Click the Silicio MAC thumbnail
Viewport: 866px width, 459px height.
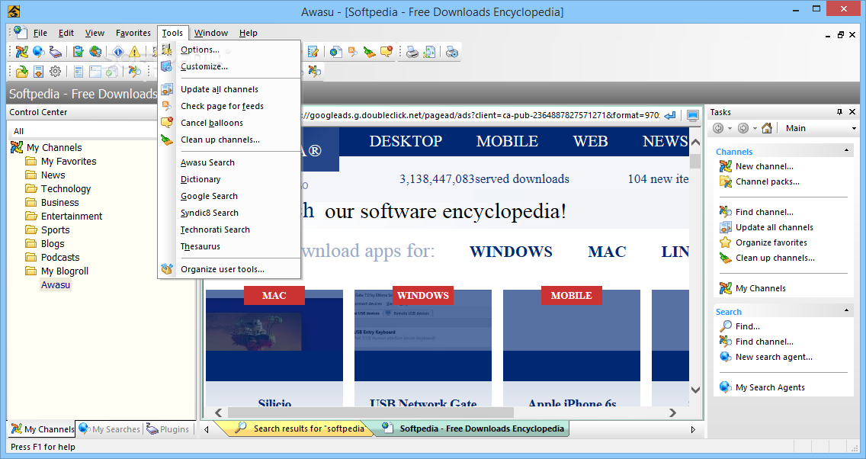tap(274, 334)
